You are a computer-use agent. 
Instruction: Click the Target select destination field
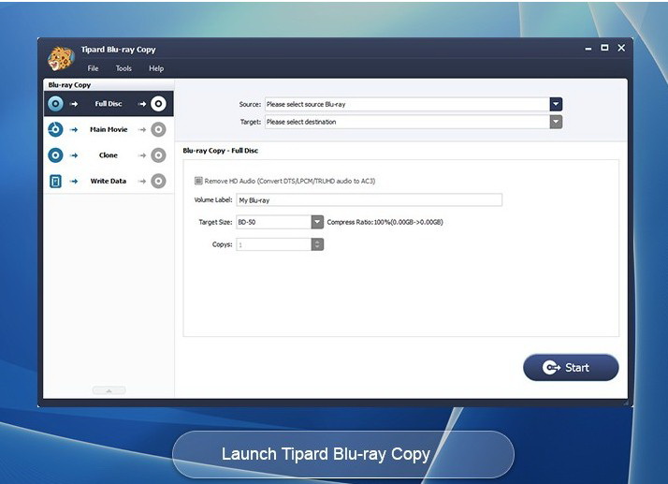(x=407, y=122)
